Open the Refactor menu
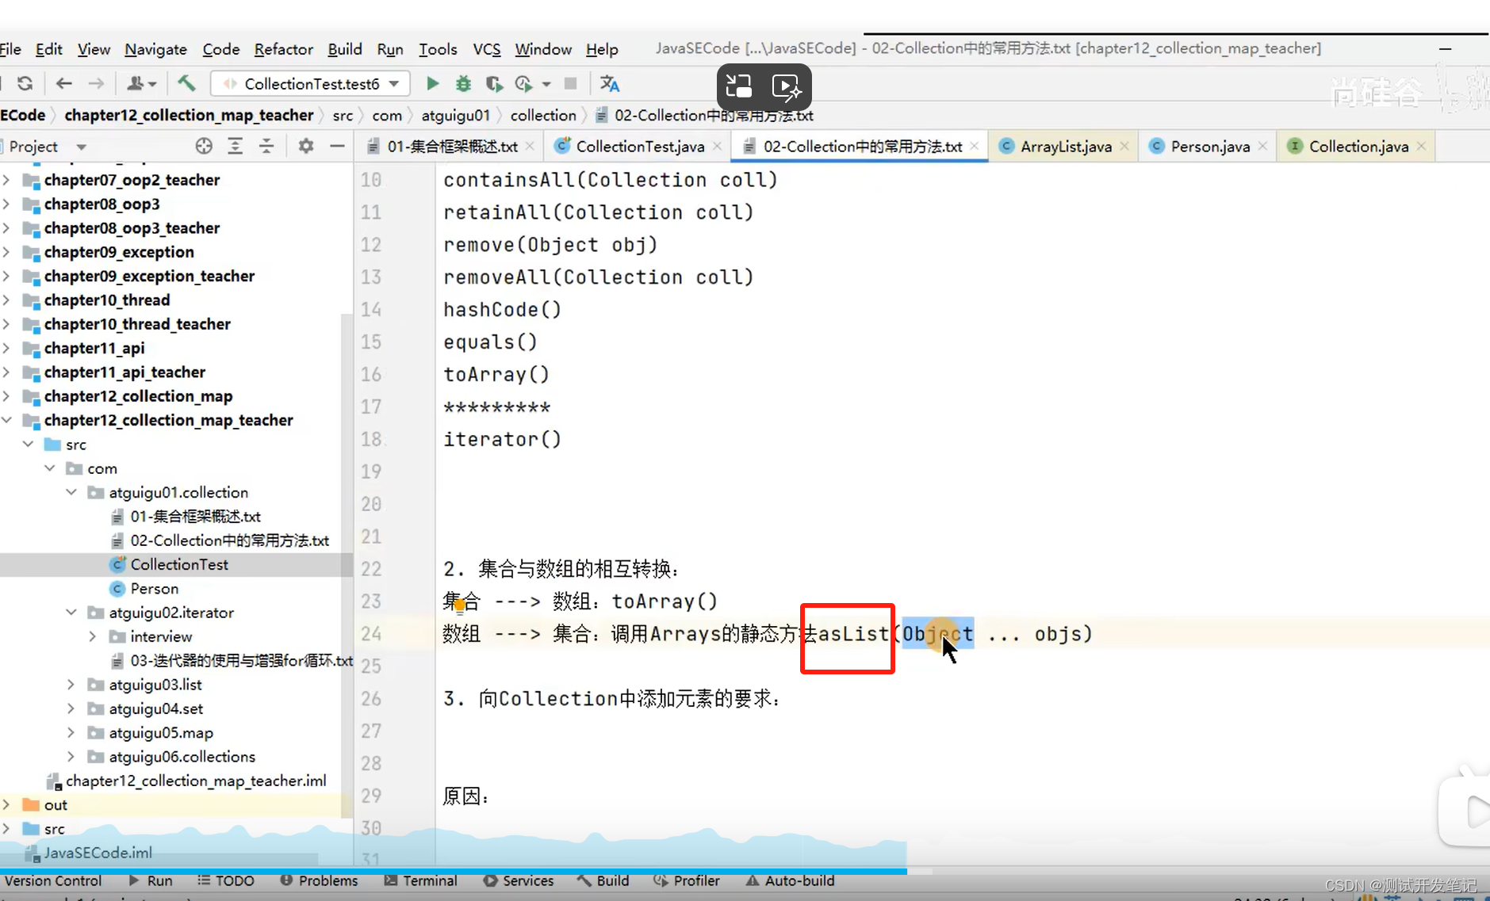 click(x=283, y=49)
